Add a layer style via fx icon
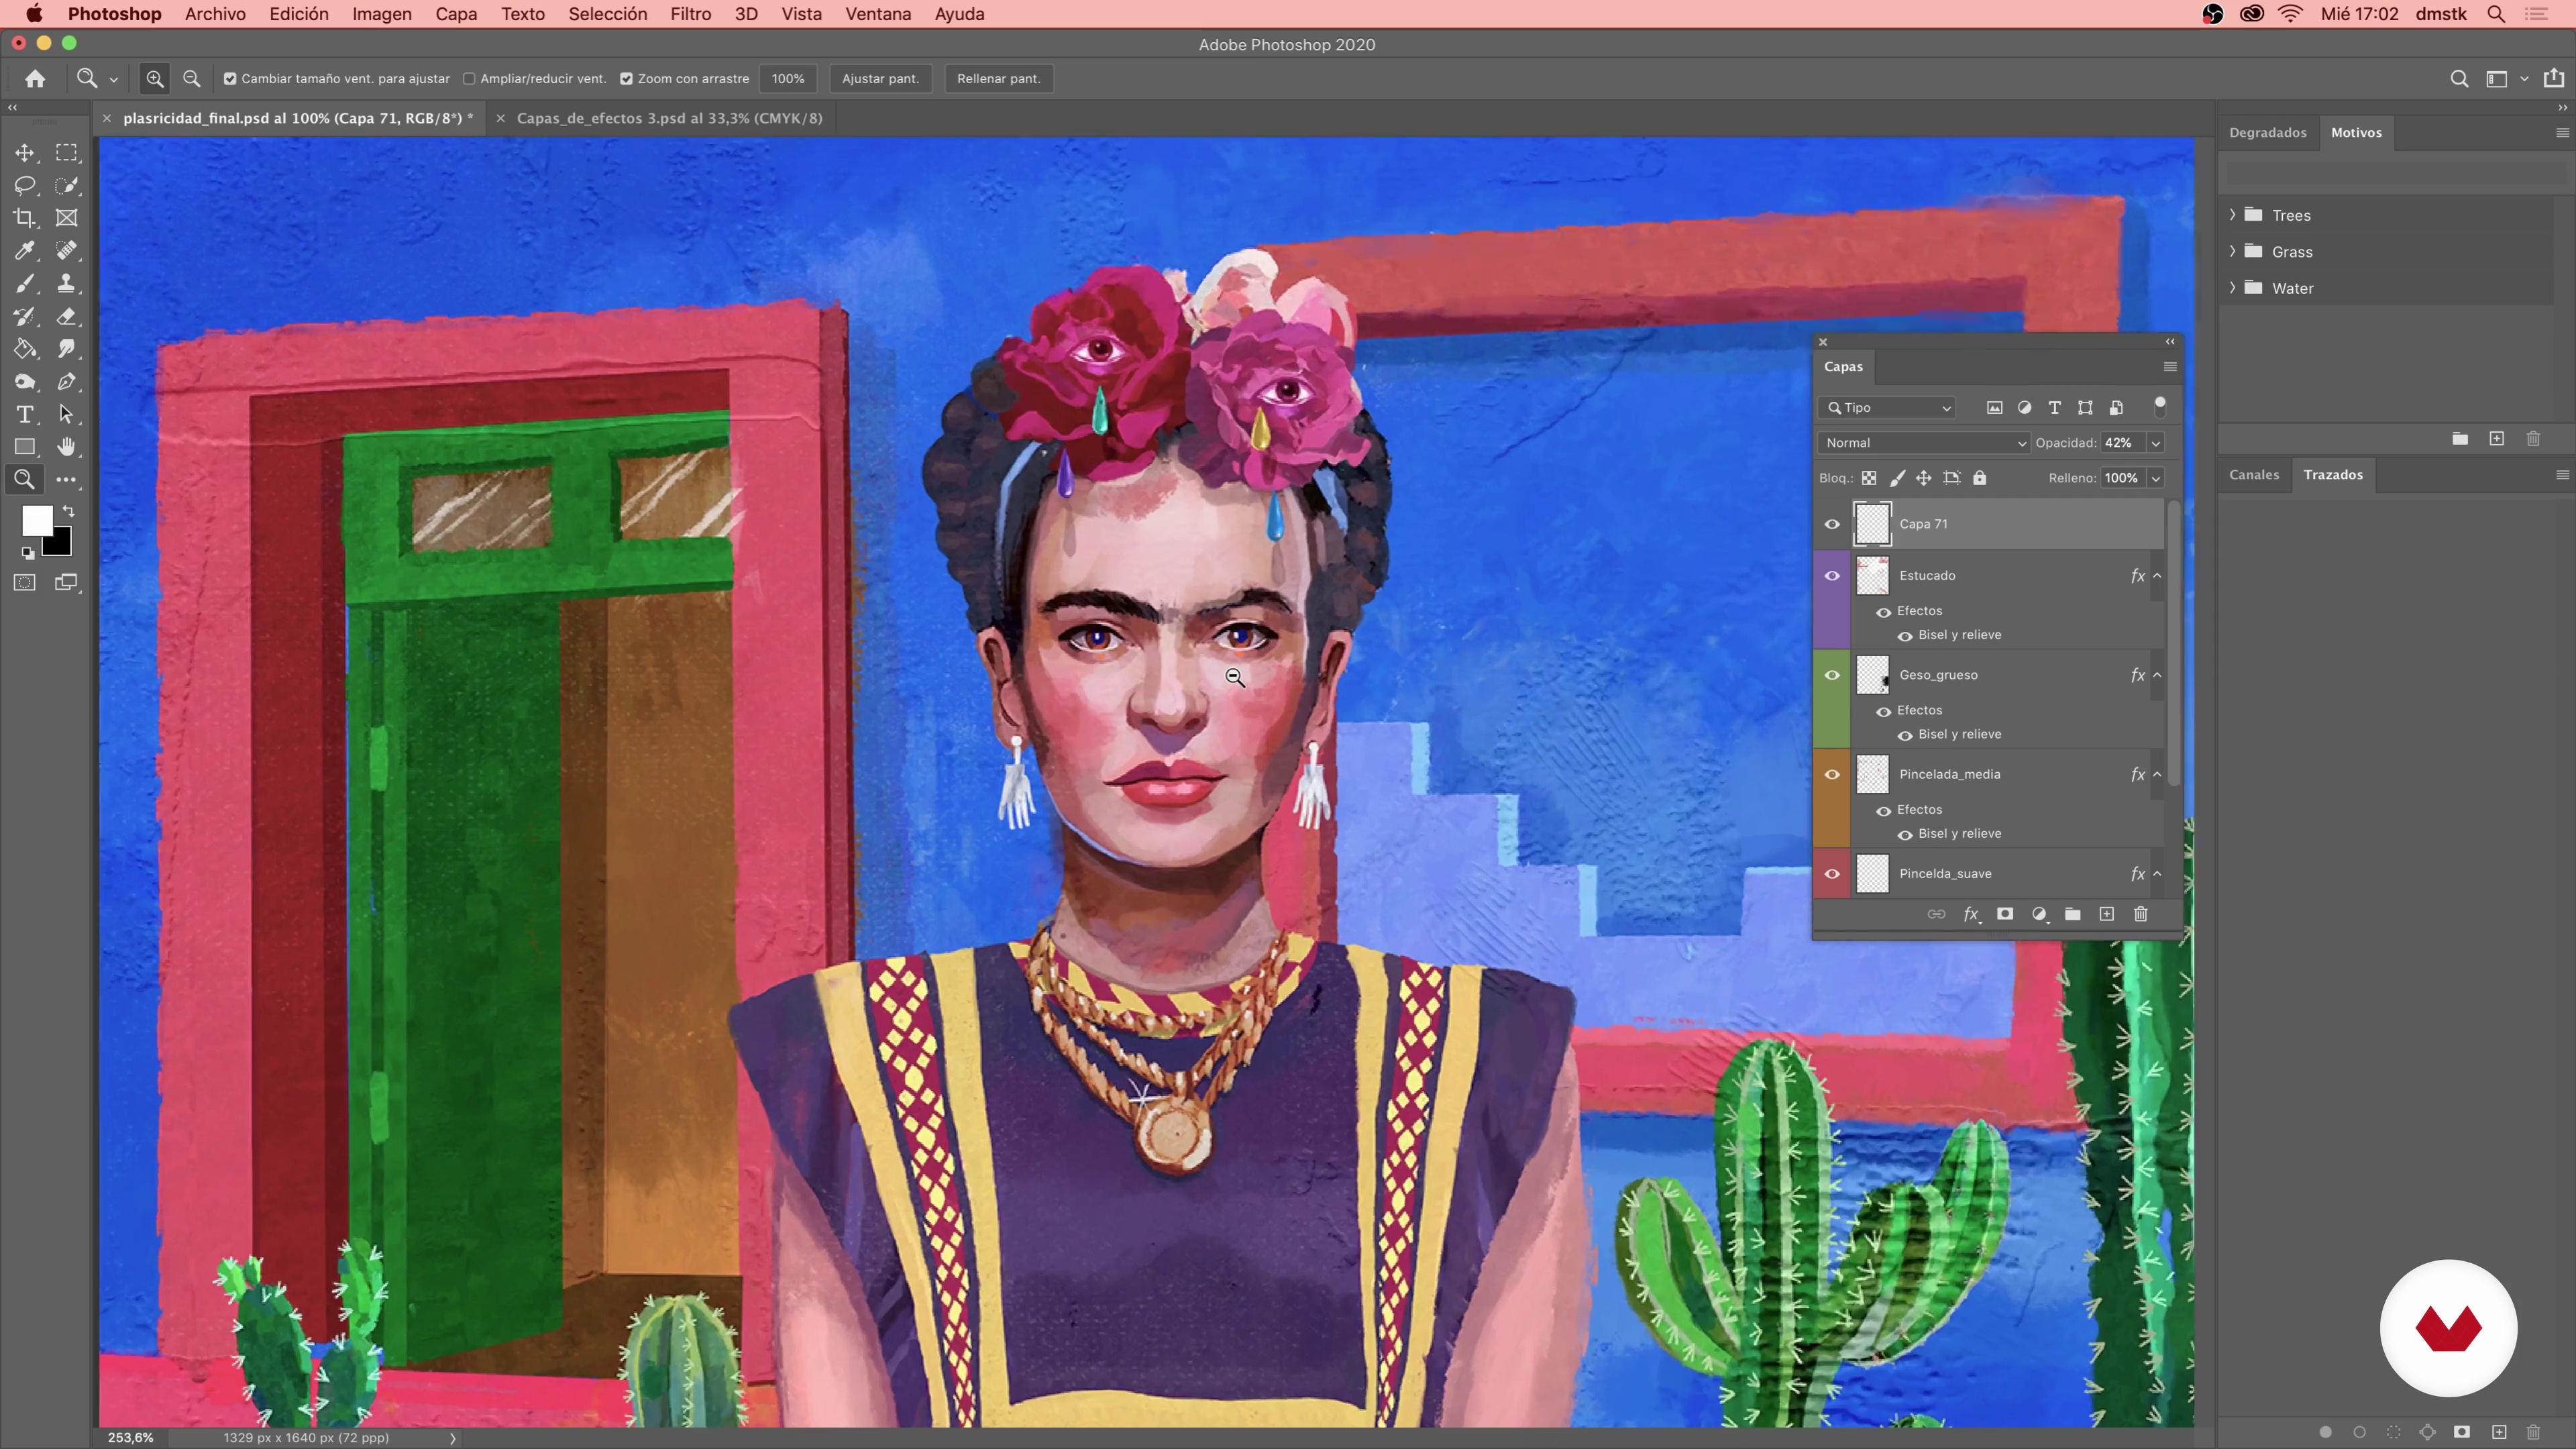2576x1449 pixels. tap(1971, 914)
